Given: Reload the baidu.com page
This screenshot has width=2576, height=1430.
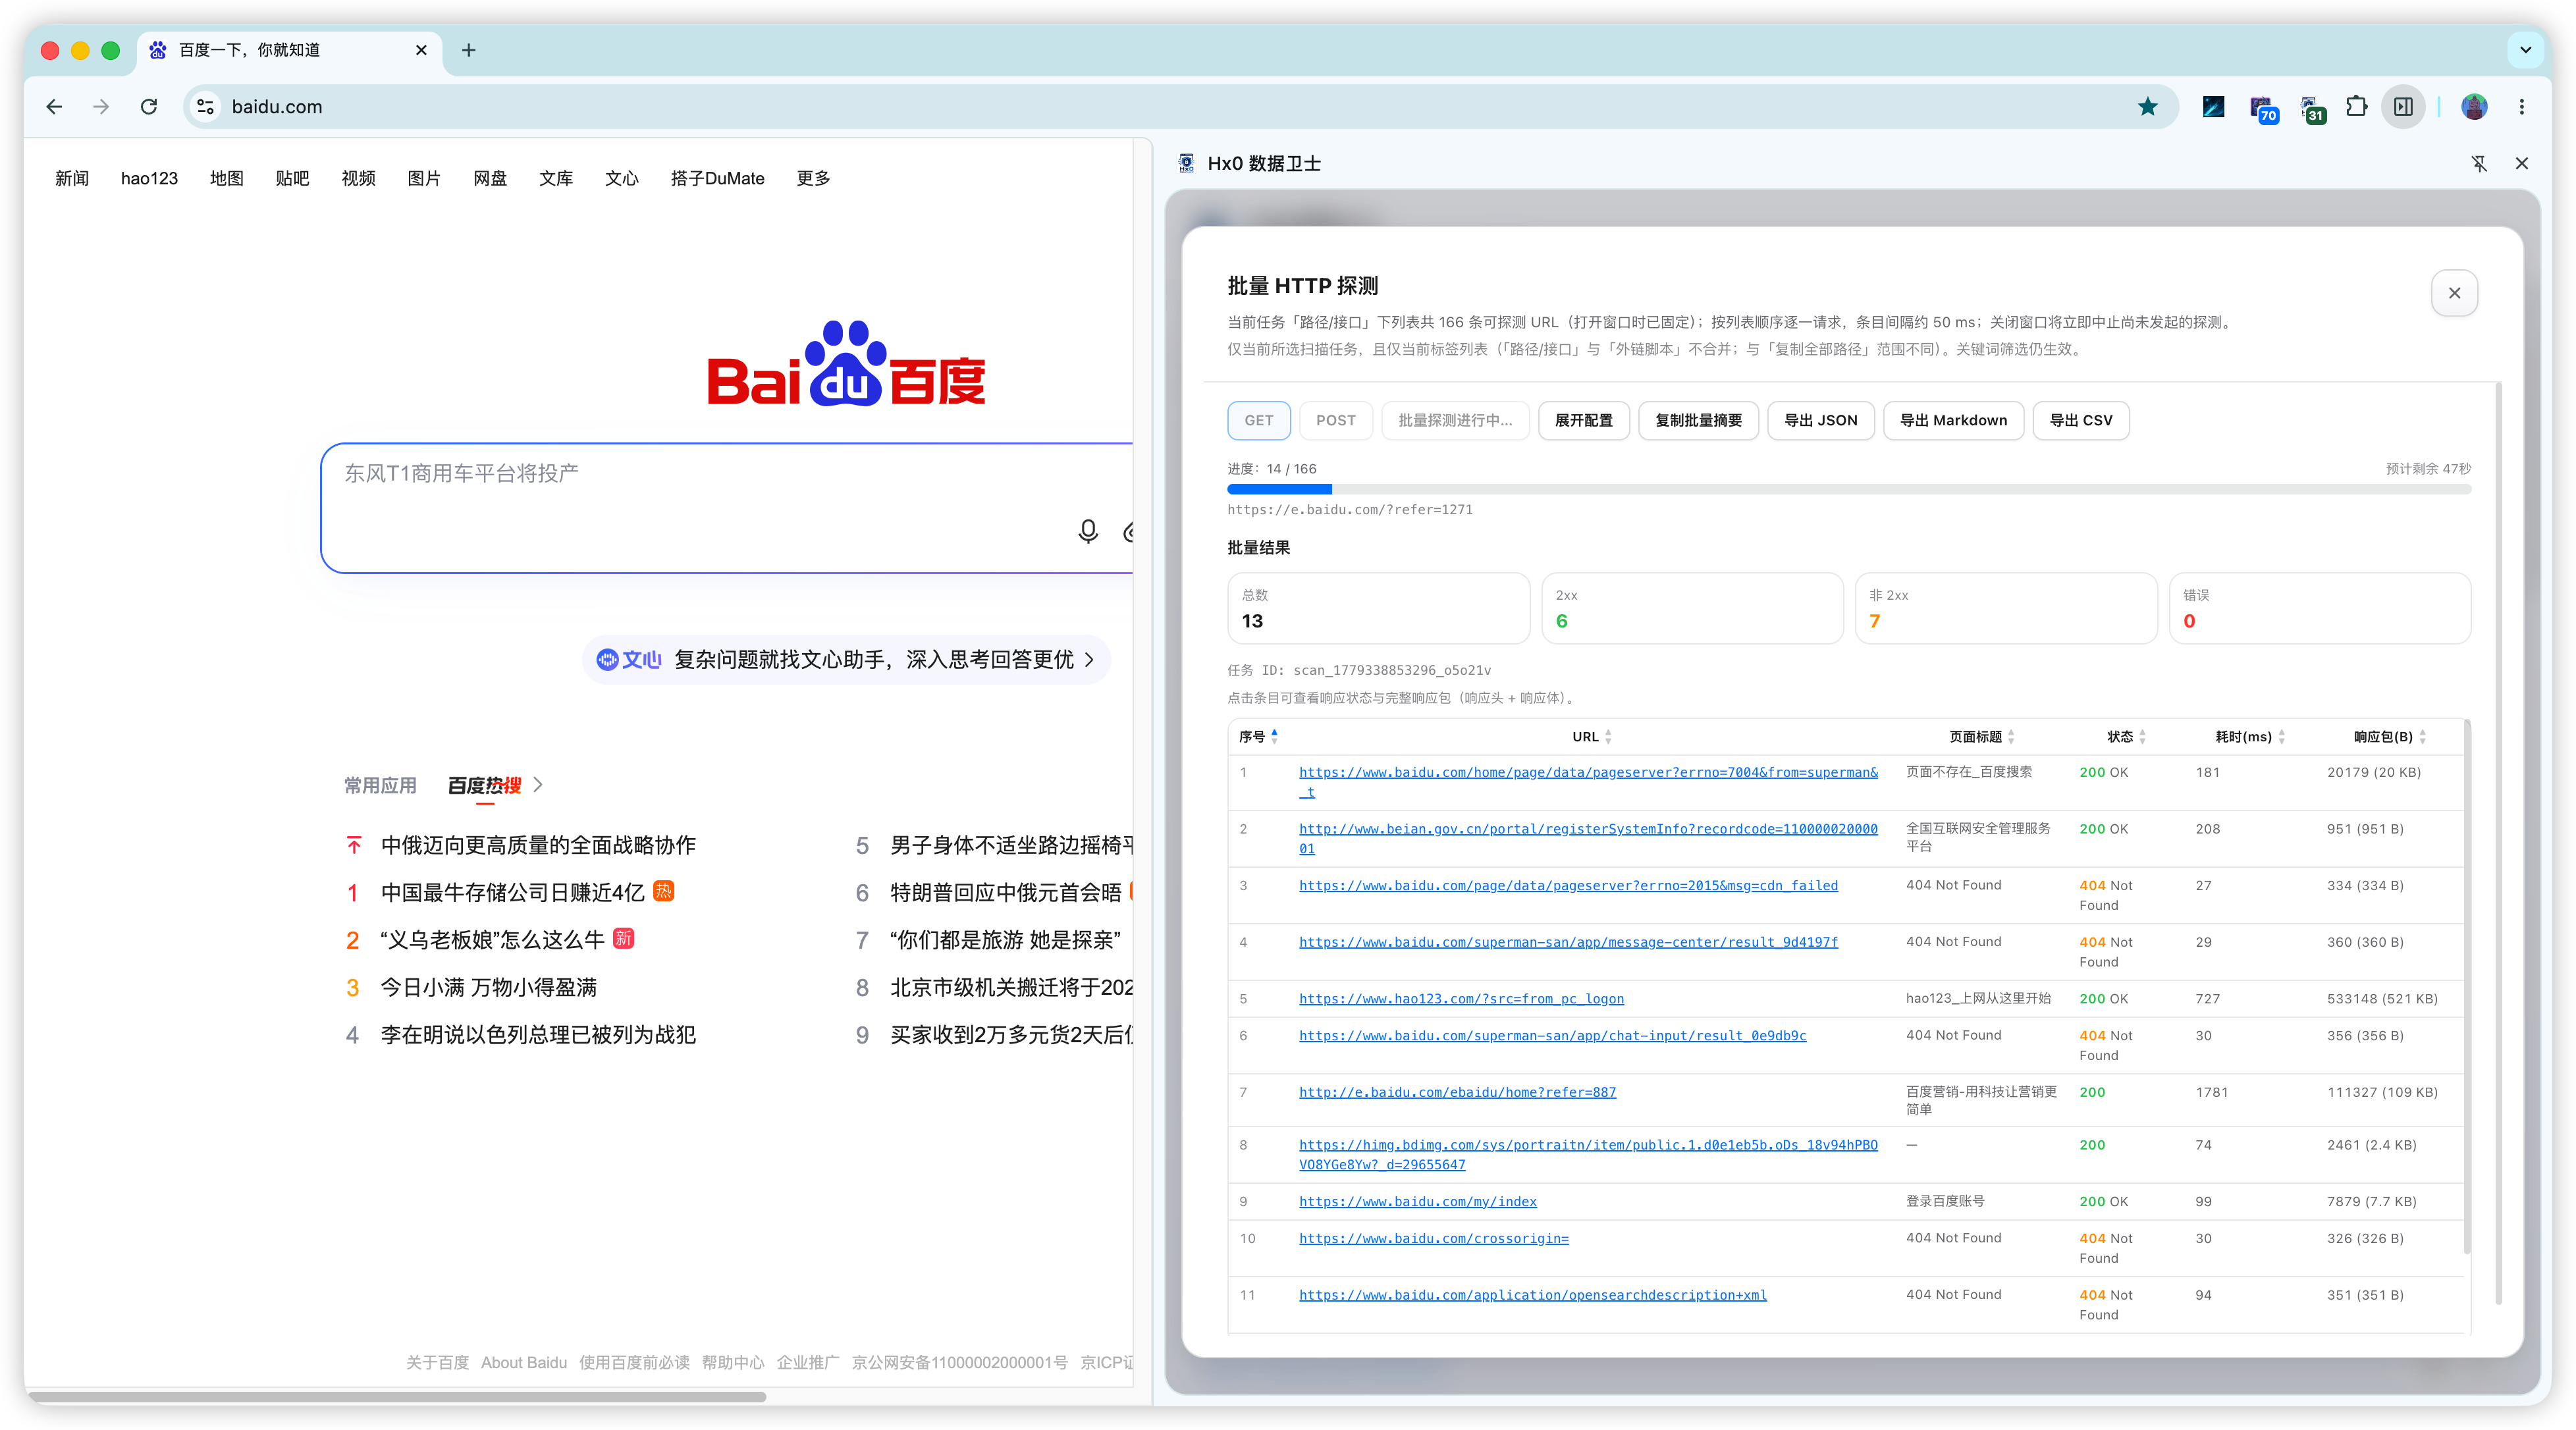Looking at the screenshot, I should coord(149,107).
